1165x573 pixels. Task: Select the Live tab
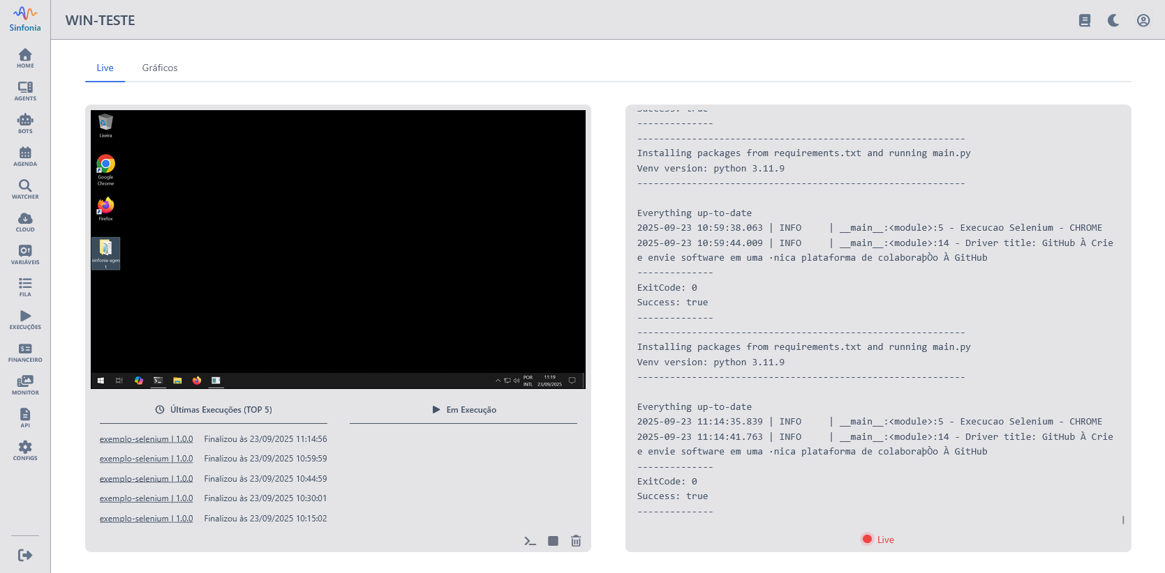tap(105, 68)
